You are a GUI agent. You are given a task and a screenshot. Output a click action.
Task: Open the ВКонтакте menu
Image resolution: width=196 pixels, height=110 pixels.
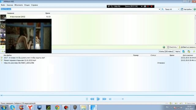click(19, 5)
